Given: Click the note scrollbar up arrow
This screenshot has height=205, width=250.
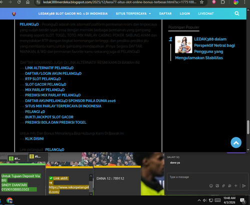Looking at the screenshot, I should tap(91, 176).
